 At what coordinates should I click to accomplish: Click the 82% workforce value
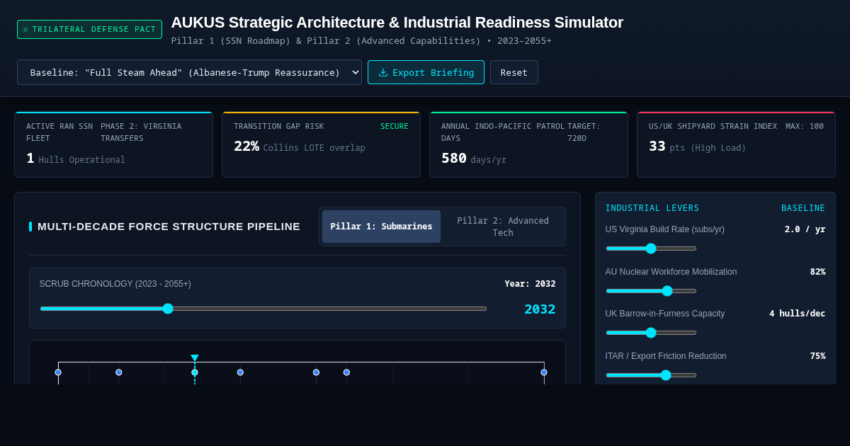(x=817, y=272)
